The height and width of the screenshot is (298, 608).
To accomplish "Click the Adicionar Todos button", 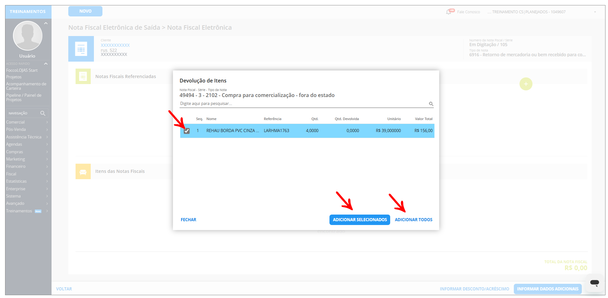I will click(414, 220).
